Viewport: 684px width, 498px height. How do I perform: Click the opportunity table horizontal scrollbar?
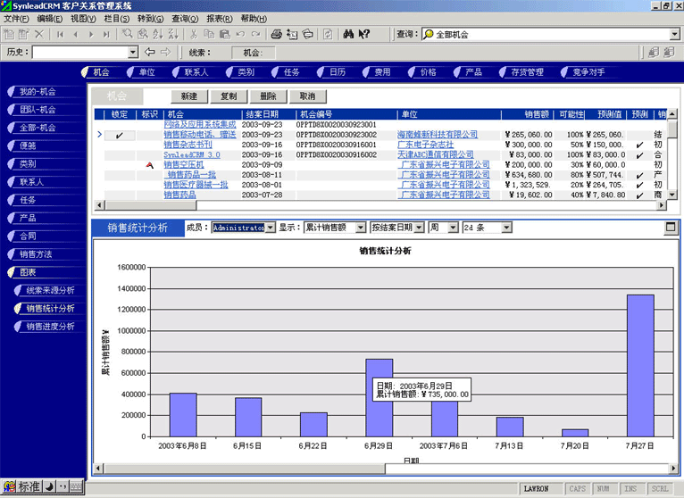tap(384, 206)
